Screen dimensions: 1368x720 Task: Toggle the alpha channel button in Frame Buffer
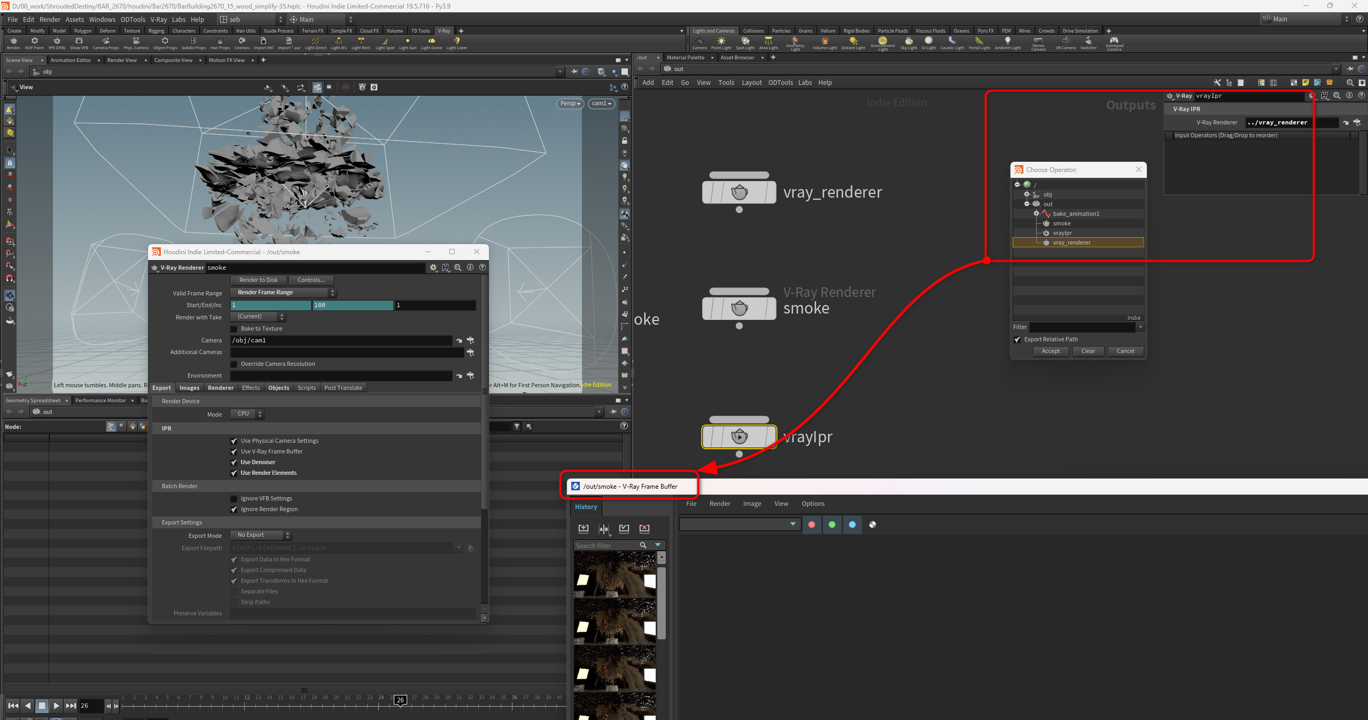point(873,525)
